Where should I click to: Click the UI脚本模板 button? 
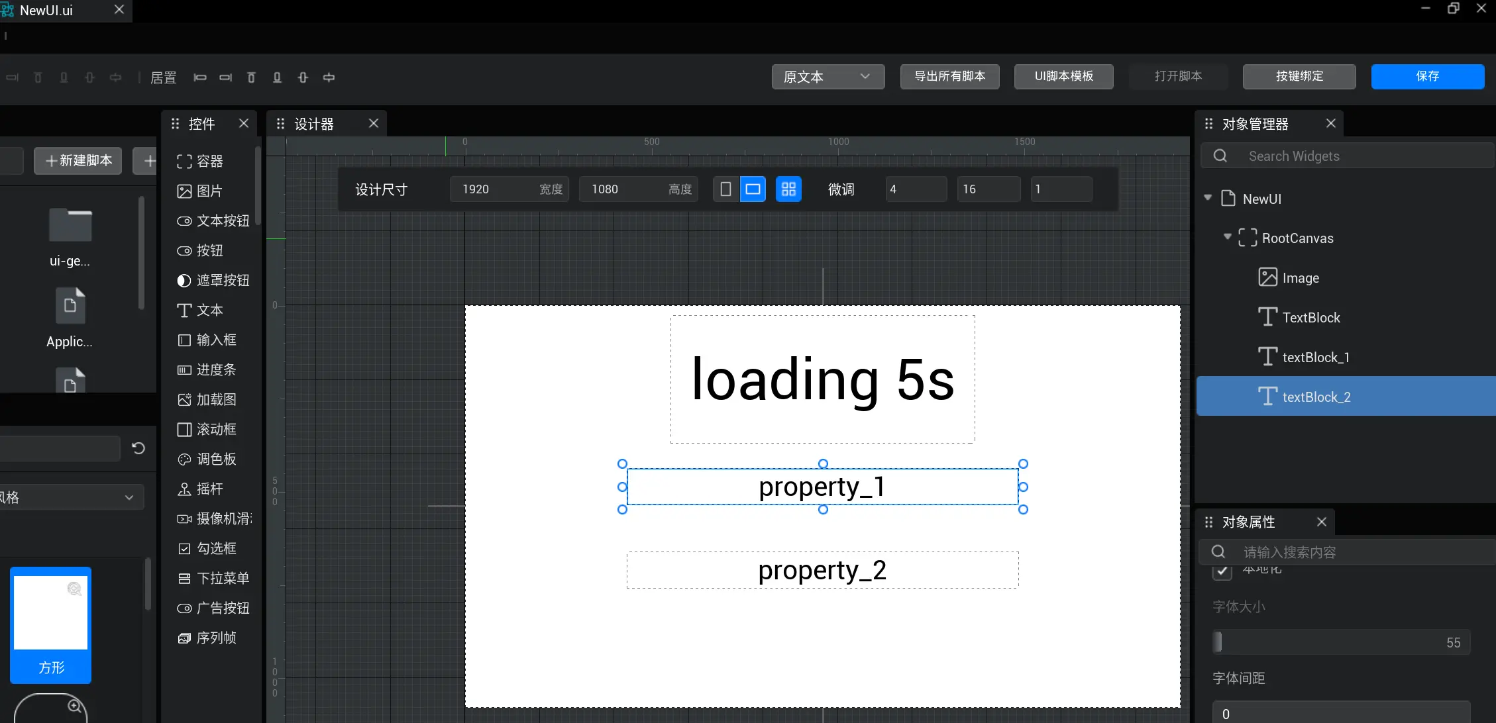click(1063, 77)
